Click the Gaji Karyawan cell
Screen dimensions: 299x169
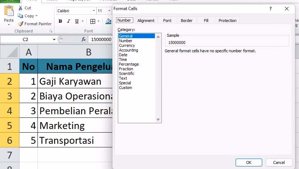tap(75, 81)
